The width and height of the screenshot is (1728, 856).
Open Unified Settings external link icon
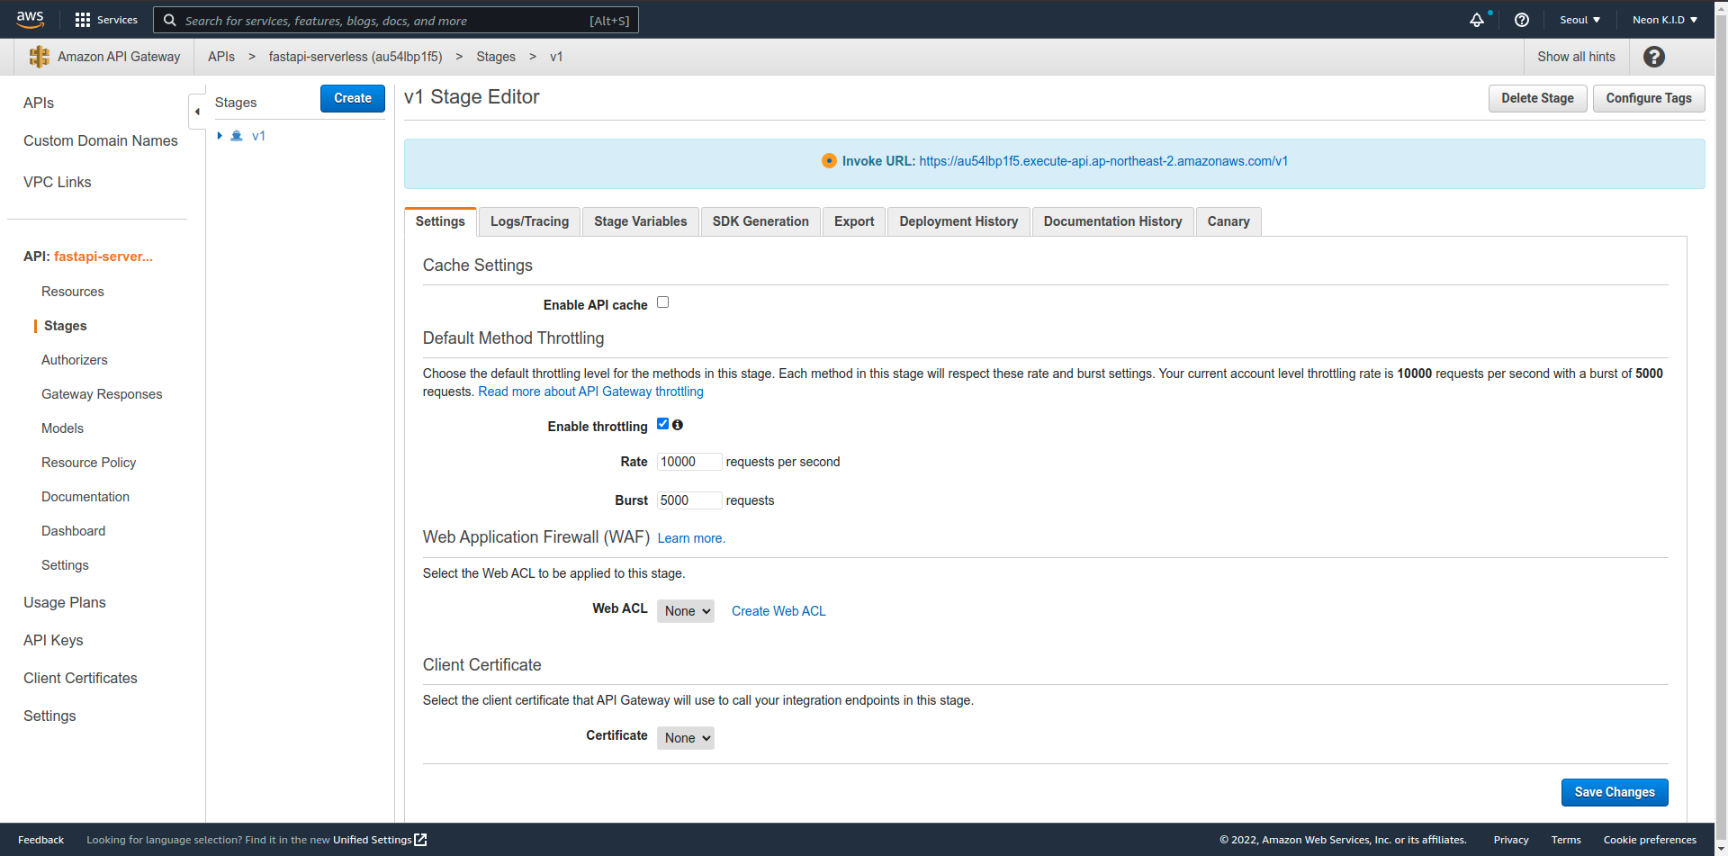coord(420,840)
